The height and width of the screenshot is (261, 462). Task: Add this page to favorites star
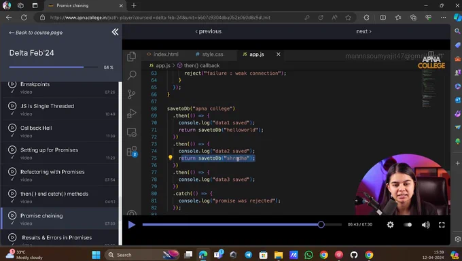[348, 18]
